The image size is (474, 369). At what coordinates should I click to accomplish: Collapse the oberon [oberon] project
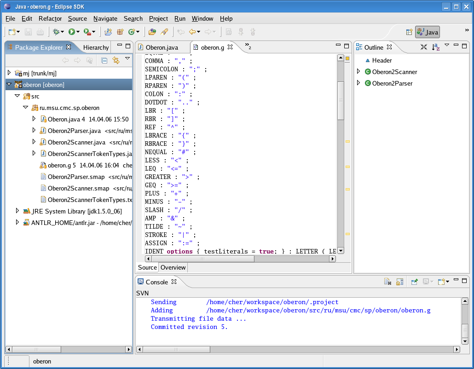(x=9, y=84)
